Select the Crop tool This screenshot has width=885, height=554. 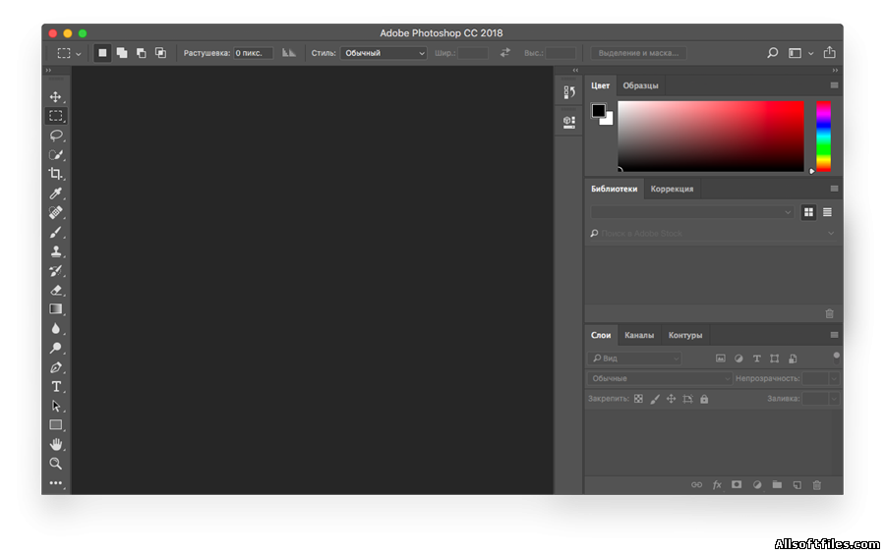(55, 174)
